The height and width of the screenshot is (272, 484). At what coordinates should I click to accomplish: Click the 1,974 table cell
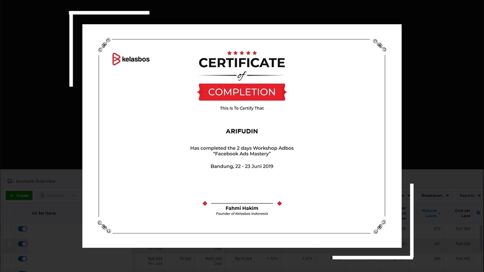[307, 258]
